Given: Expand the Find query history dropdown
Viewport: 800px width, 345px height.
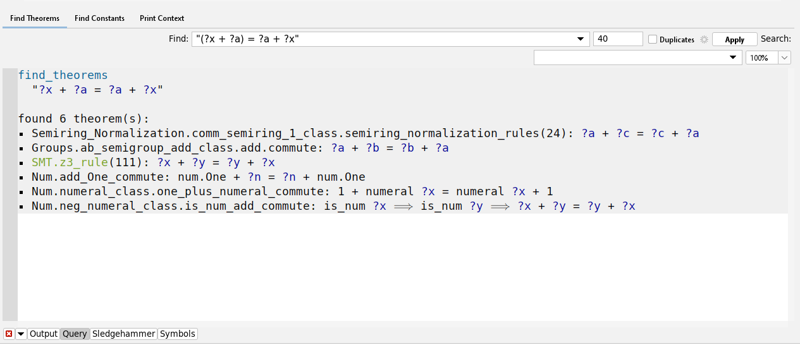Looking at the screenshot, I should 581,39.
